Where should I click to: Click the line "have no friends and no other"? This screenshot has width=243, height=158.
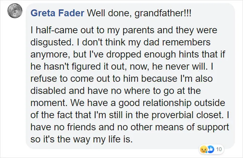[x=130, y=127]
